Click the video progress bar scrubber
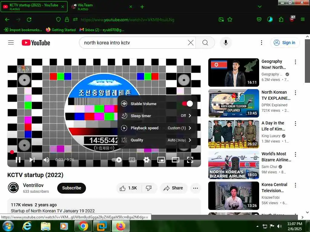This screenshot has height=232, width=310. pyautogui.click(x=12, y=152)
